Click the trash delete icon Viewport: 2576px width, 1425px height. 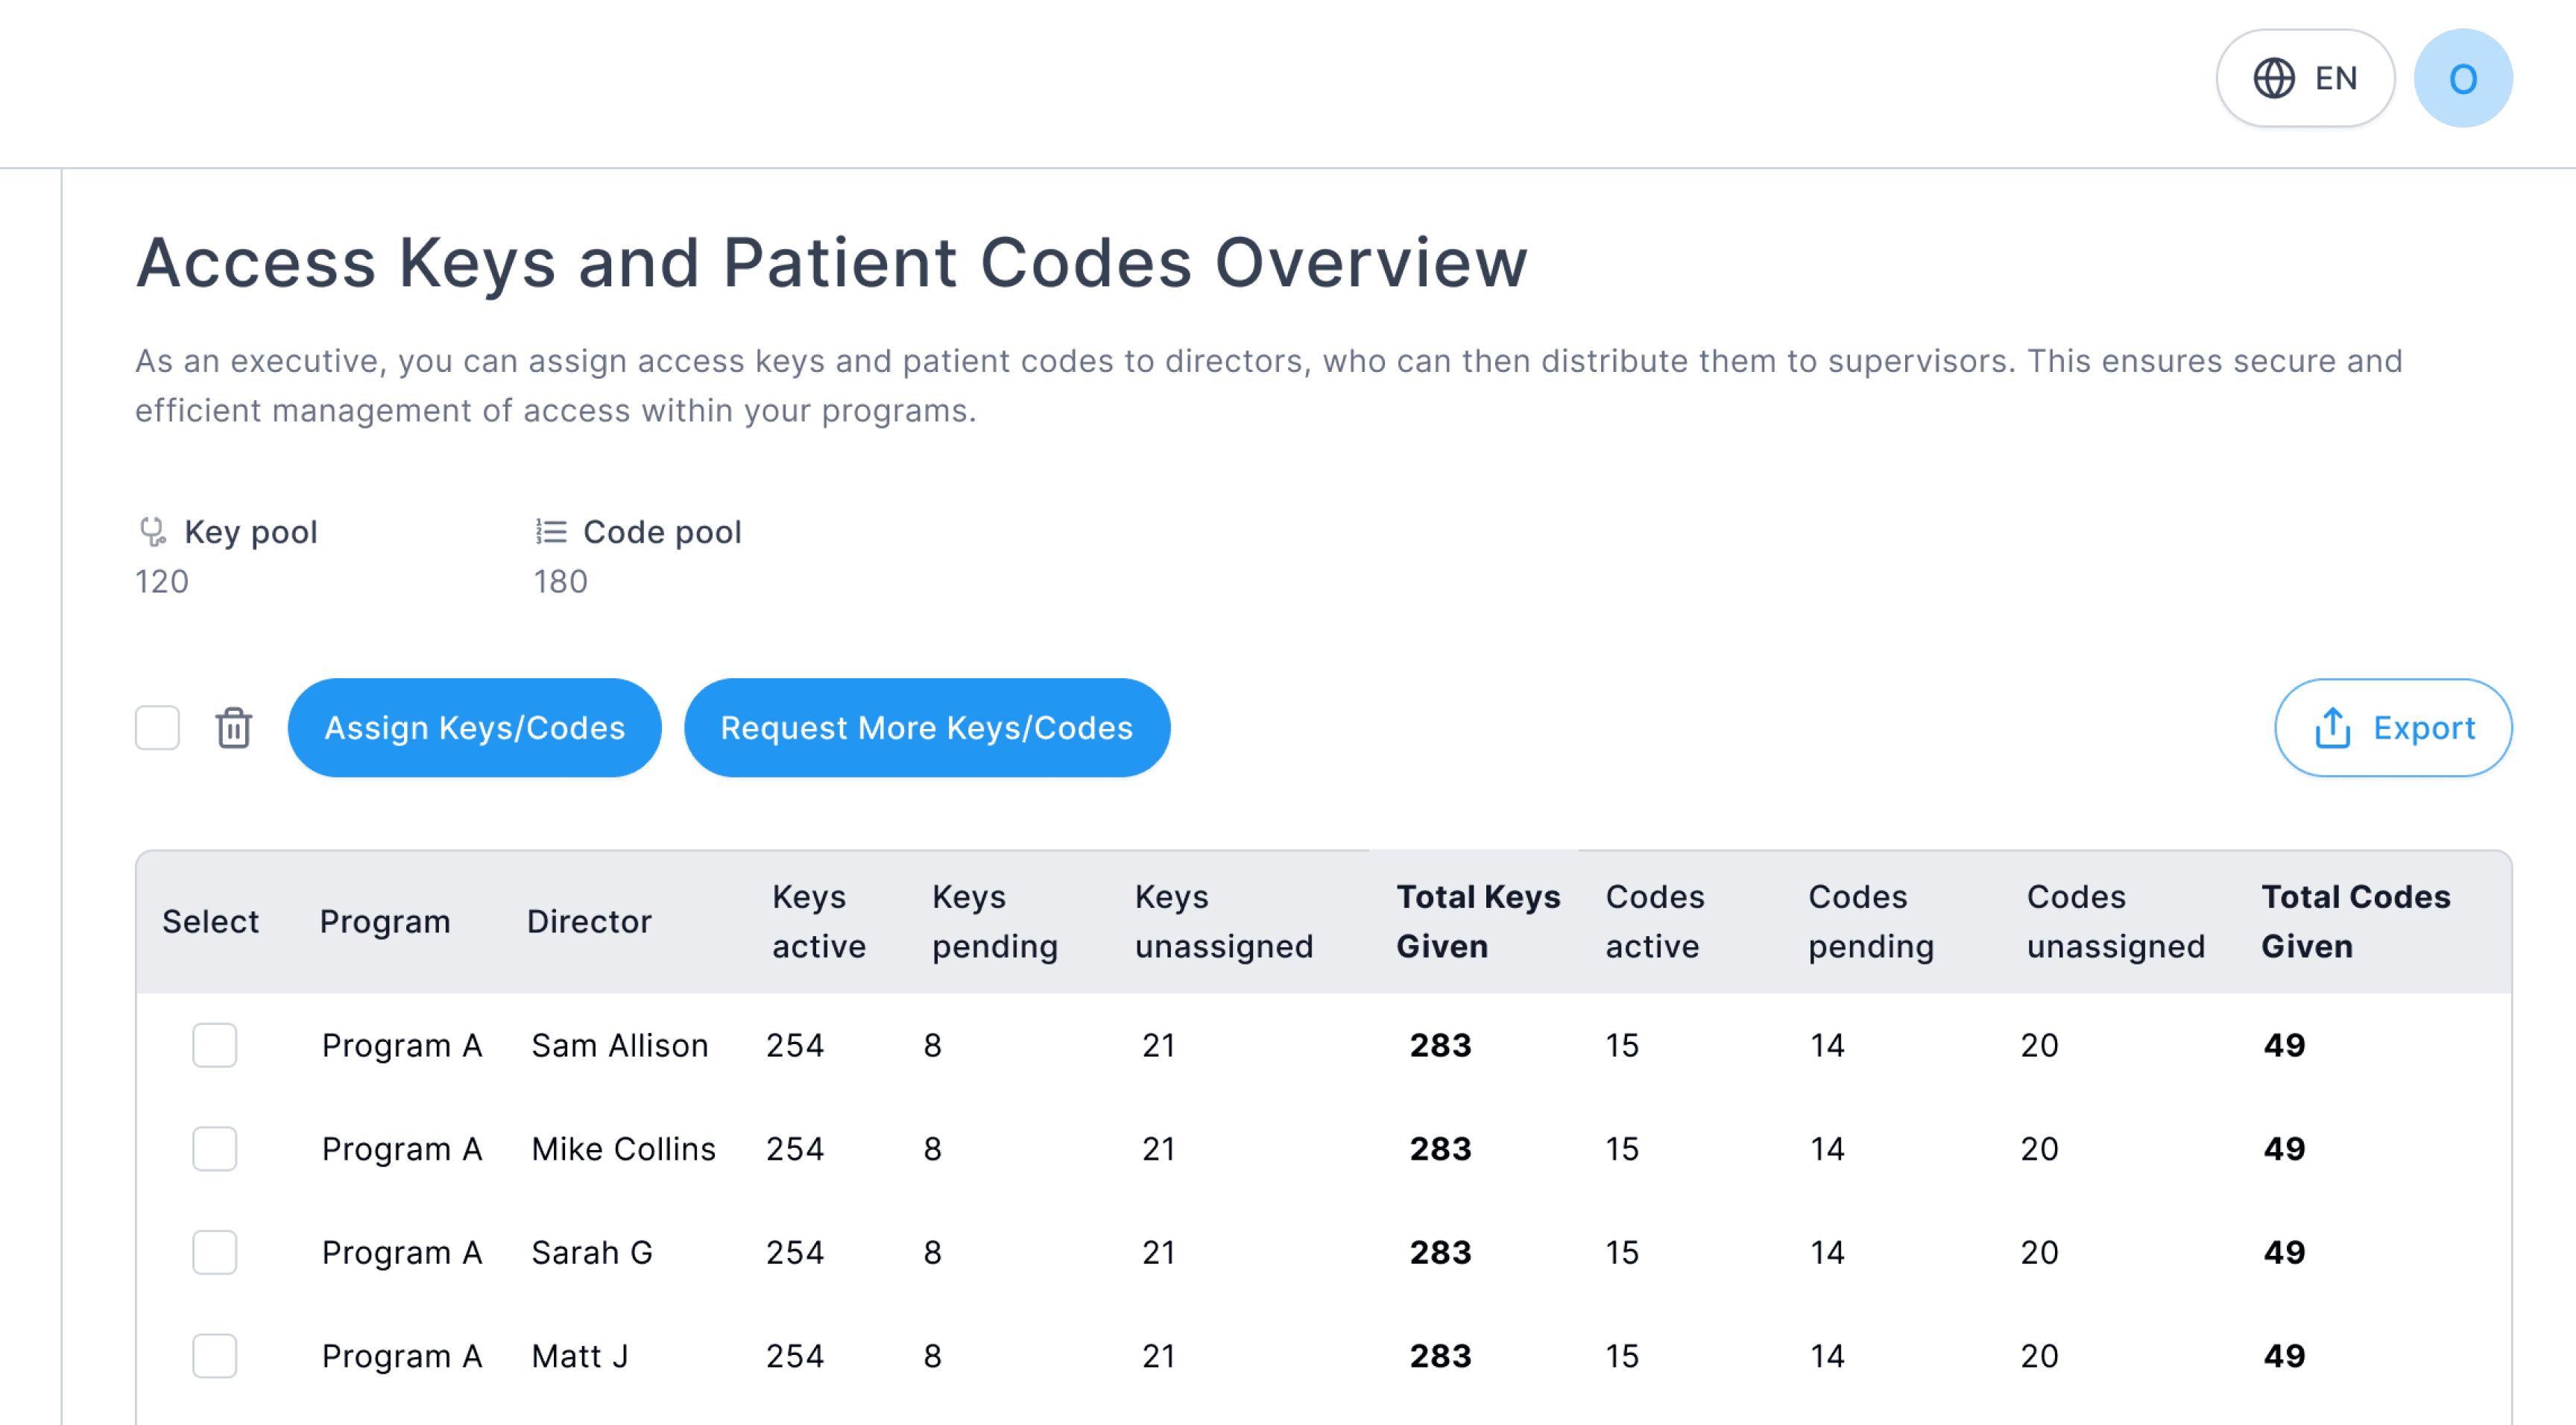233,728
